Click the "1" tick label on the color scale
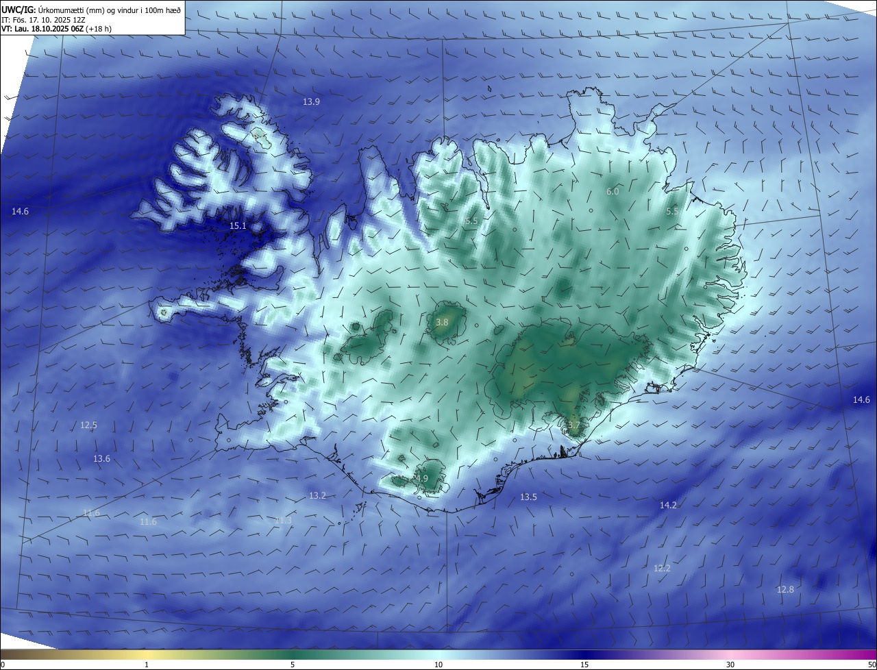Image resolution: width=877 pixels, height=670 pixels. pyautogui.click(x=147, y=665)
